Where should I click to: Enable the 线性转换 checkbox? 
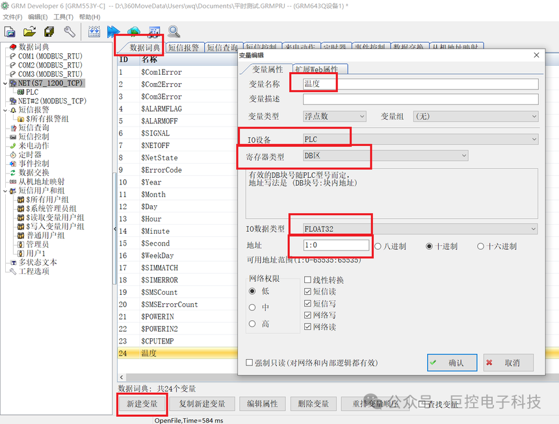307,280
